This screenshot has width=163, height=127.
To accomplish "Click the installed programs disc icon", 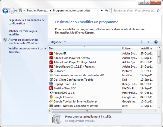I will tap(56, 119).
